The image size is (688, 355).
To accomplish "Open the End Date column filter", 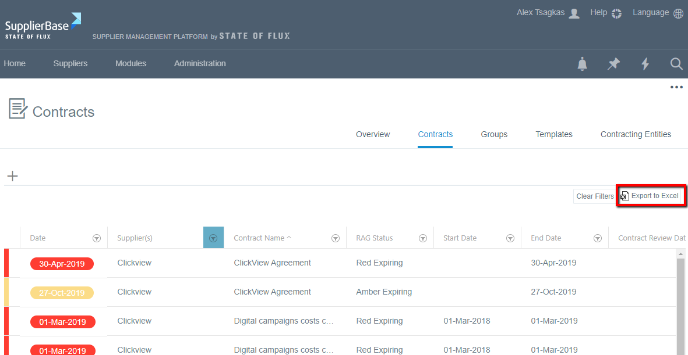I will pyautogui.click(x=598, y=238).
